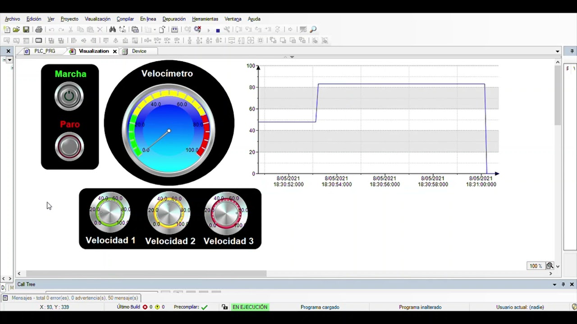577x324 pixels.
Task: Click the Paste clipboard icon
Action: (x=90, y=30)
